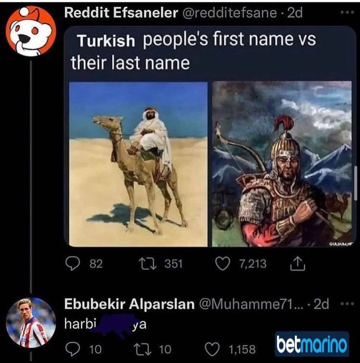
Task: Open Reddit Efsaneler's profile avatar
Action: click(x=30, y=32)
